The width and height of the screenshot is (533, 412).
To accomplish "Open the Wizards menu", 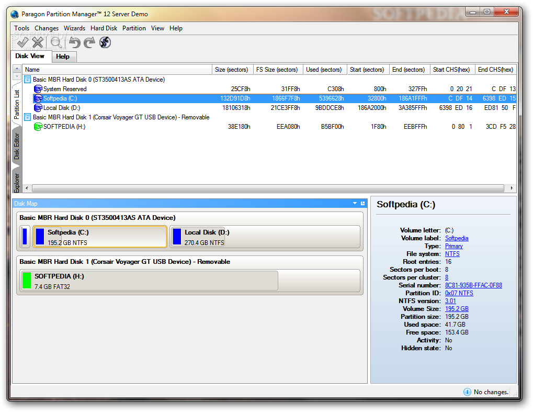I will [x=74, y=28].
